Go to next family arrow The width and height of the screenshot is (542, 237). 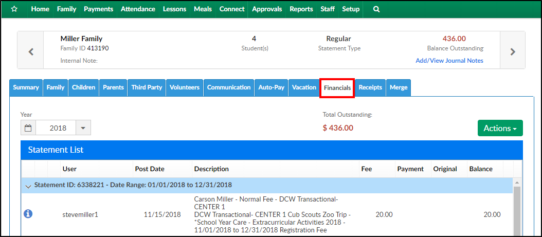click(x=513, y=52)
